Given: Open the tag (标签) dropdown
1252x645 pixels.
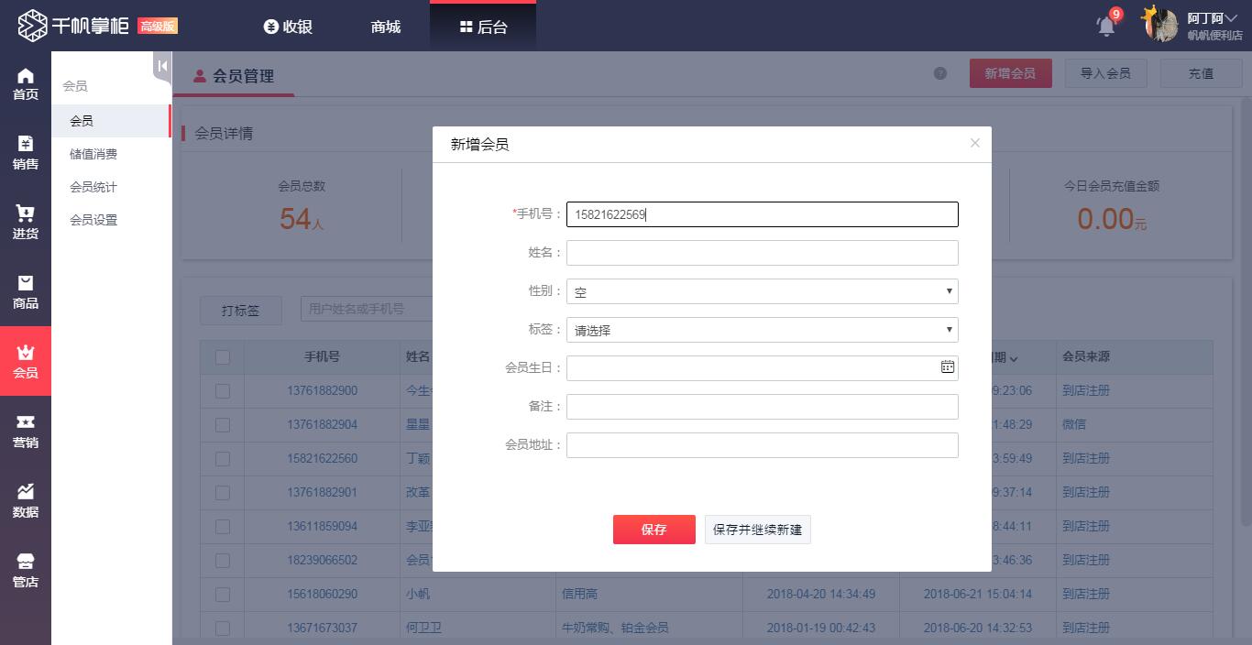Looking at the screenshot, I should [762, 330].
